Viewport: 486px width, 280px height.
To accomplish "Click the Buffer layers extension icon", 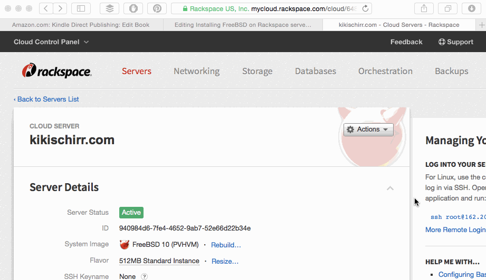I will pyautogui.click(x=109, y=8).
